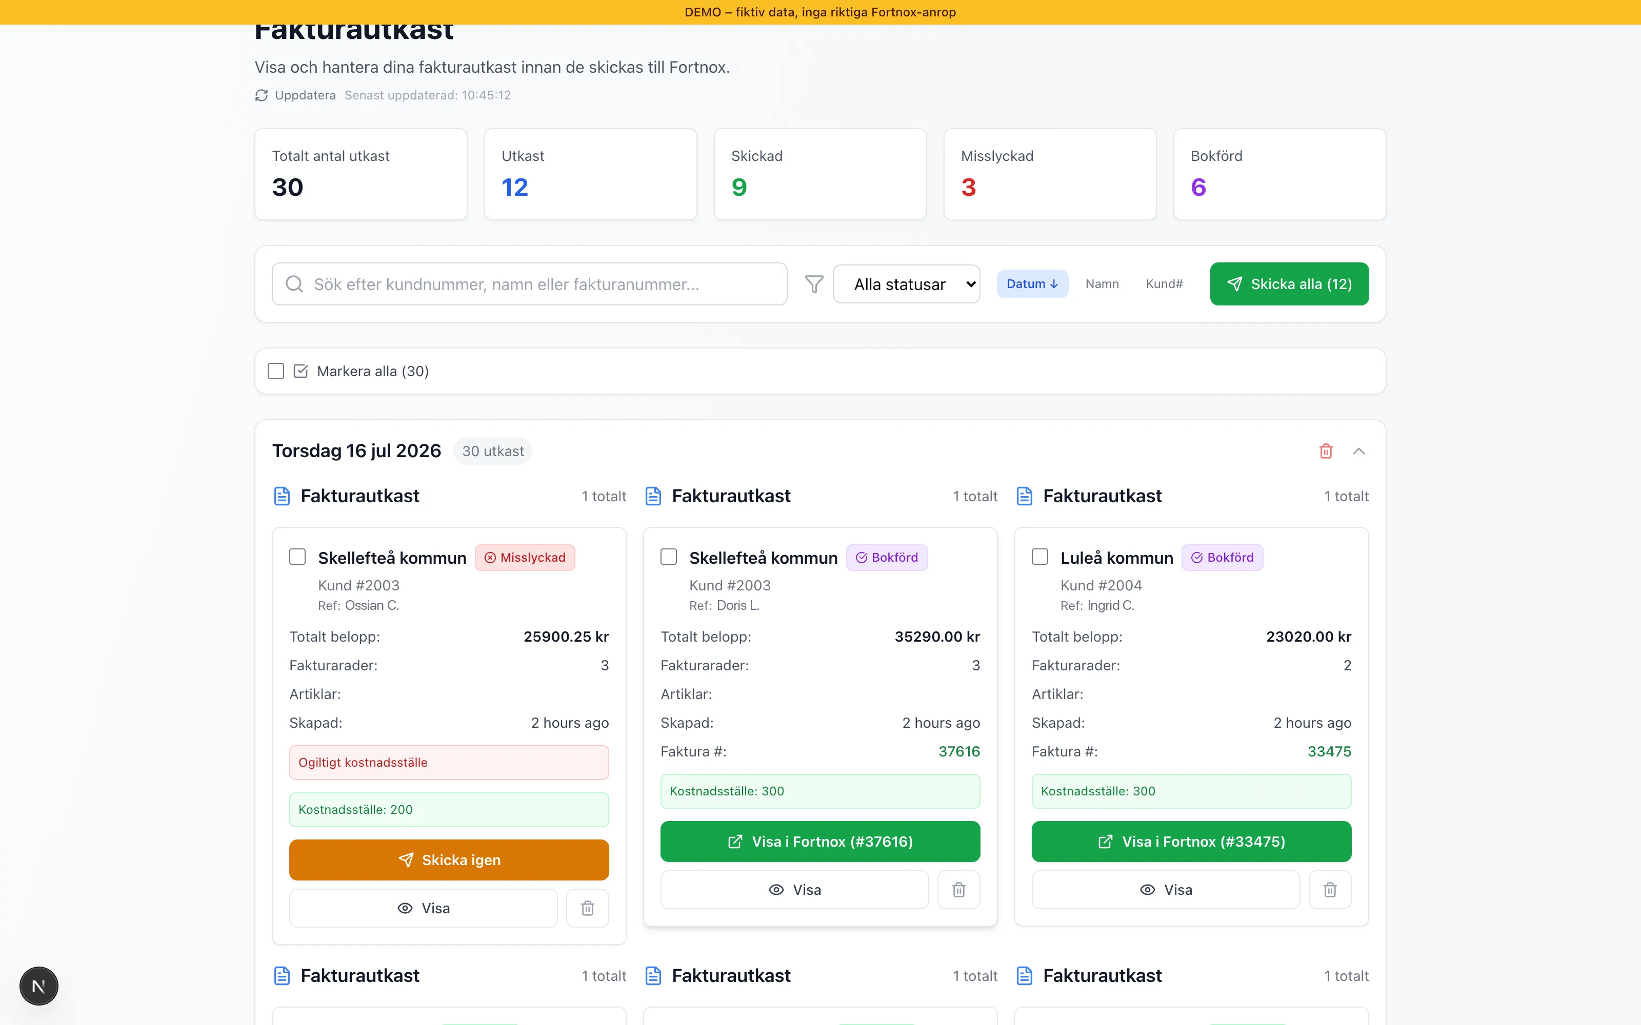Click invoice number 37616
1641x1025 pixels.
tap(959, 752)
